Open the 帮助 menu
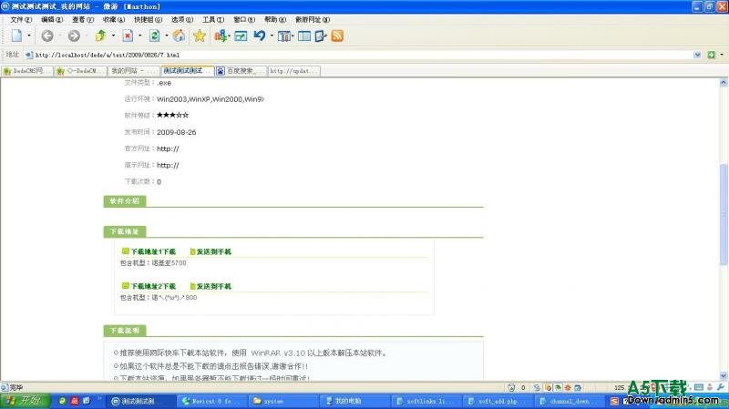The height and width of the screenshot is (409, 729). [x=275, y=19]
